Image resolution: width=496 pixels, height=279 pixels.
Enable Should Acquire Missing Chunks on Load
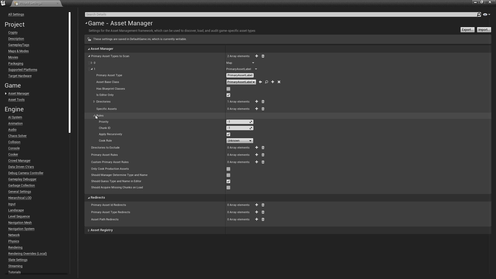tap(228, 188)
